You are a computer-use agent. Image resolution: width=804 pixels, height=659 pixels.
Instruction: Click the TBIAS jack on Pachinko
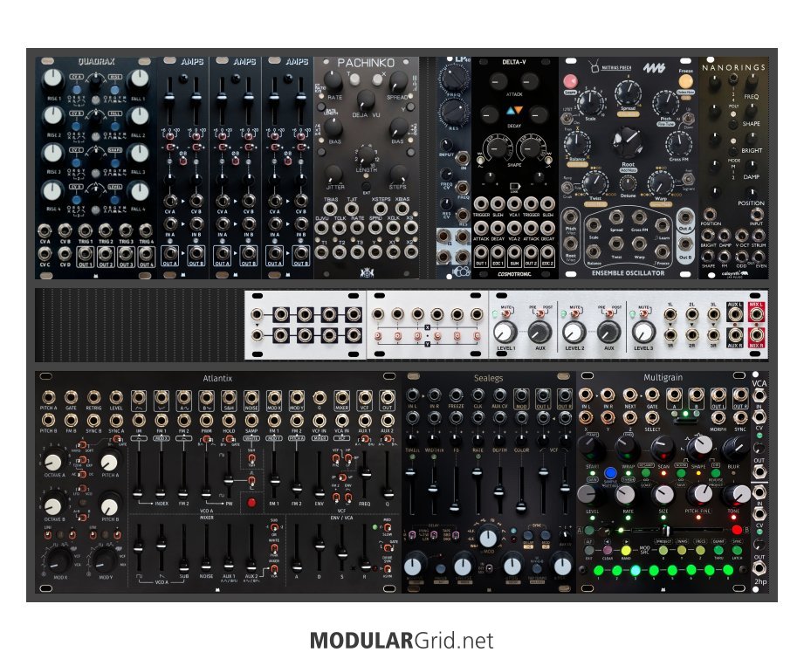[331, 209]
